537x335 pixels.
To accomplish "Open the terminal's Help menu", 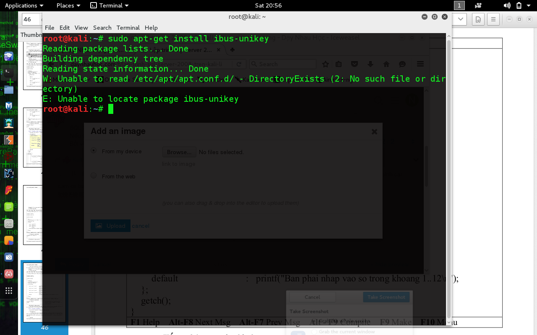I will pyautogui.click(x=151, y=28).
